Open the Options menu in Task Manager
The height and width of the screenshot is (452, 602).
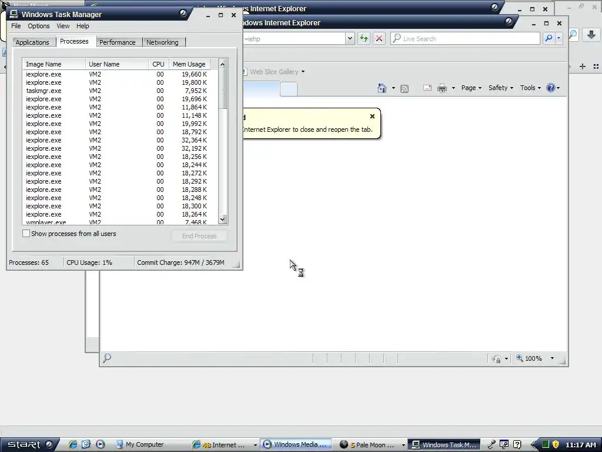point(39,26)
